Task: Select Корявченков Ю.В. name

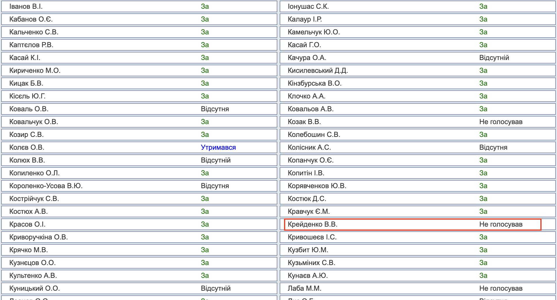Action: click(x=317, y=186)
